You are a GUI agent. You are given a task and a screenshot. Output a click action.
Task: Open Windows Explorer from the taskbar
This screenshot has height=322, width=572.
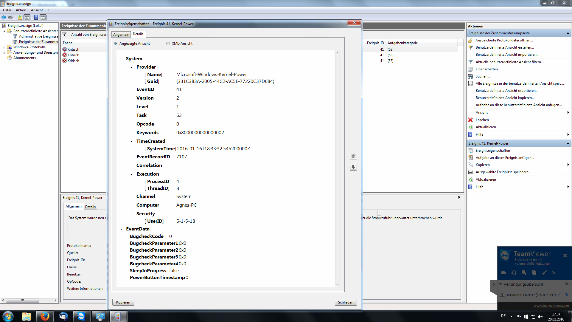pos(27,316)
